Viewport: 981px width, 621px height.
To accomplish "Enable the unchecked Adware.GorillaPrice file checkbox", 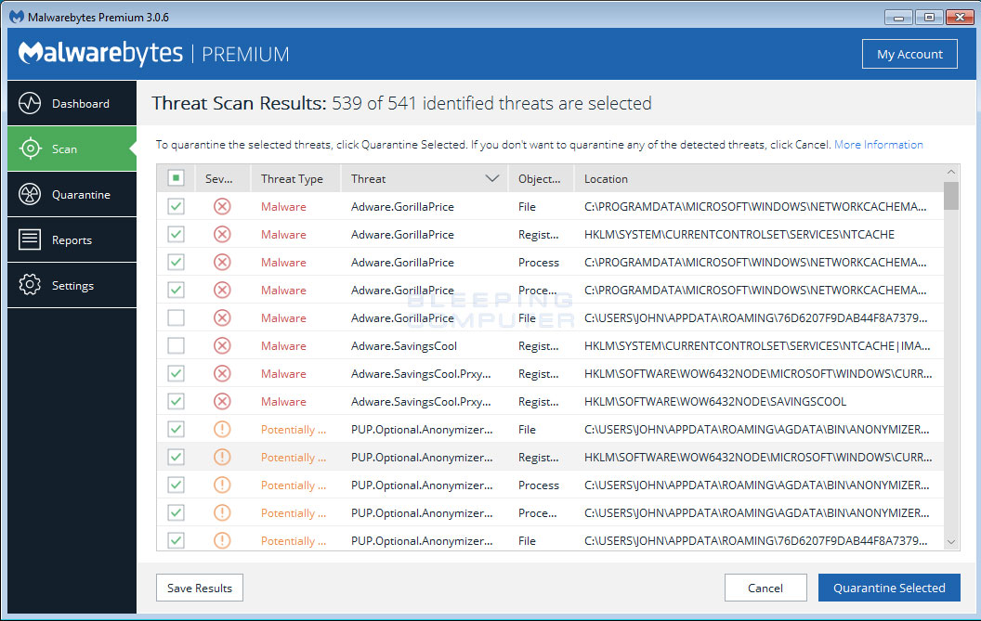I will (176, 317).
